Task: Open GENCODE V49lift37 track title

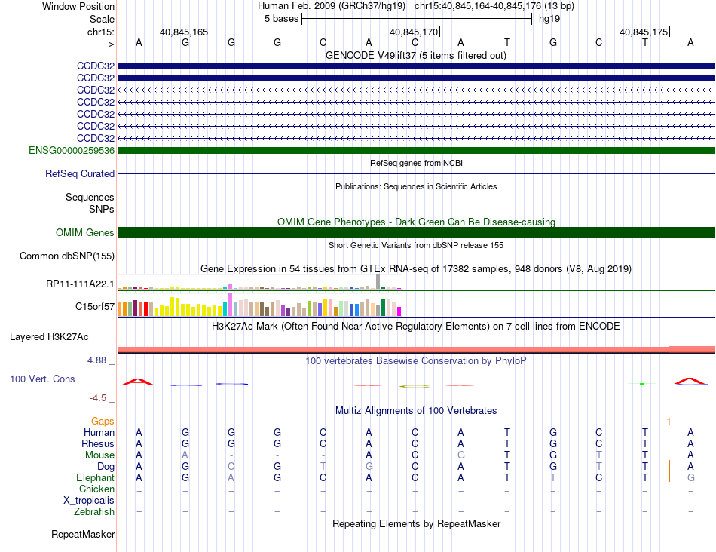Action: (415, 55)
